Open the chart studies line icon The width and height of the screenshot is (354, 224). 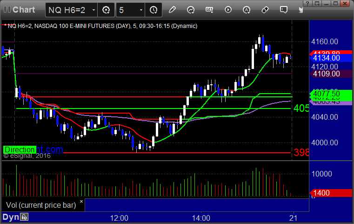point(191,10)
